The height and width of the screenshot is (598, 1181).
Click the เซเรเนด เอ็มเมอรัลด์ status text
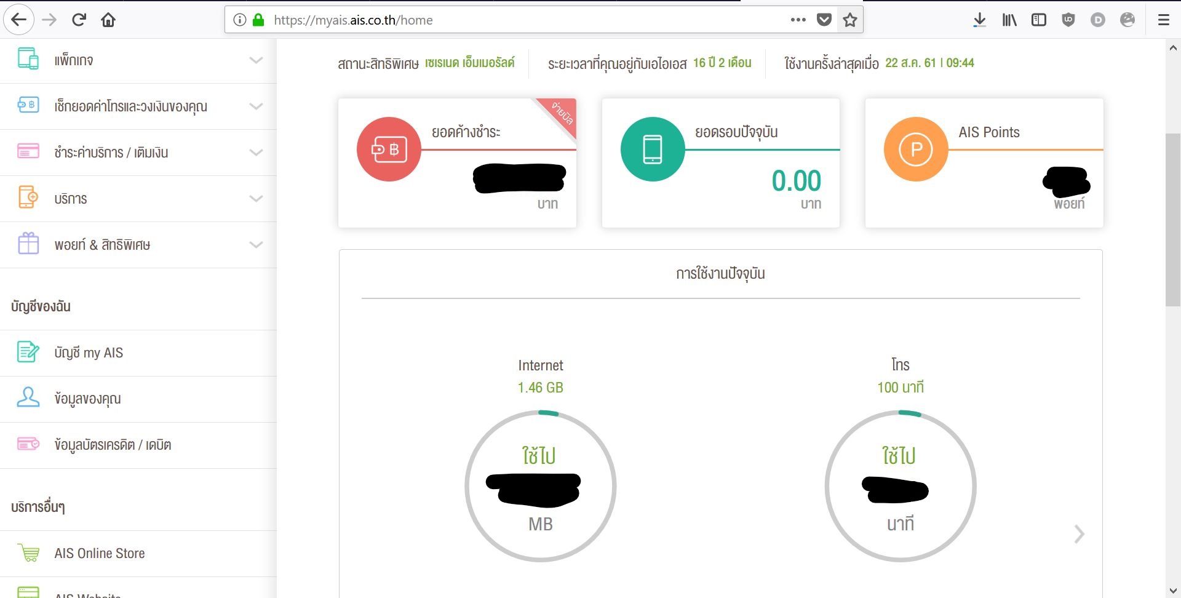pyautogui.click(x=469, y=63)
